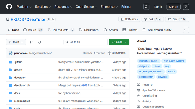Select the rag topic tag
This screenshot has width=195, height=109.
[167, 66]
